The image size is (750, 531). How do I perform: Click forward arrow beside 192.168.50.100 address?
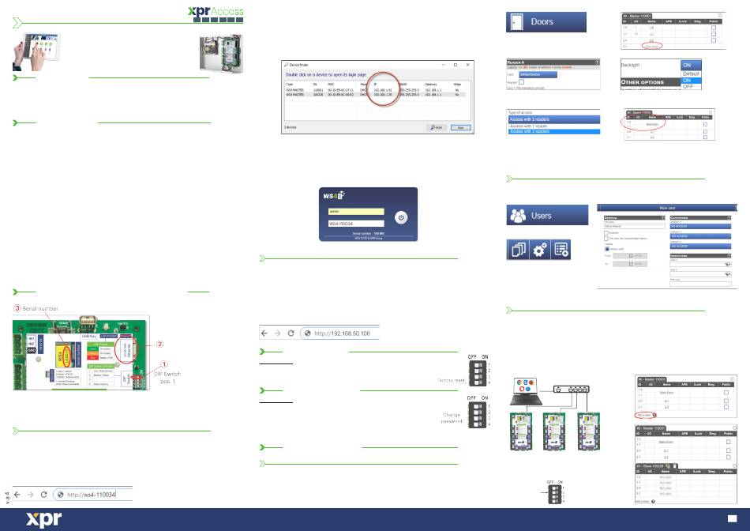point(277,333)
